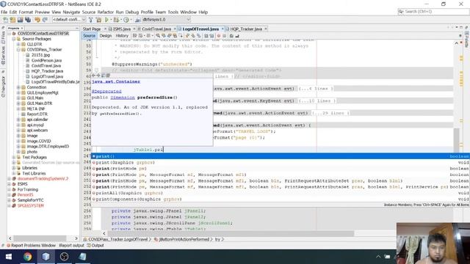Expand the Libraries tree node
Image resolution: width=470 pixels, height=264 pixels.
[x=14, y=168]
